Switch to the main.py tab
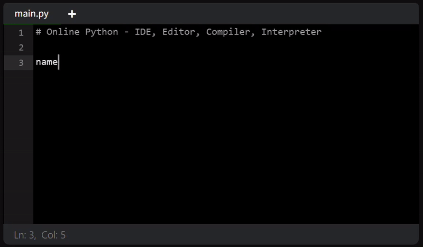This screenshot has height=247, width=423. tap(32, 14)
